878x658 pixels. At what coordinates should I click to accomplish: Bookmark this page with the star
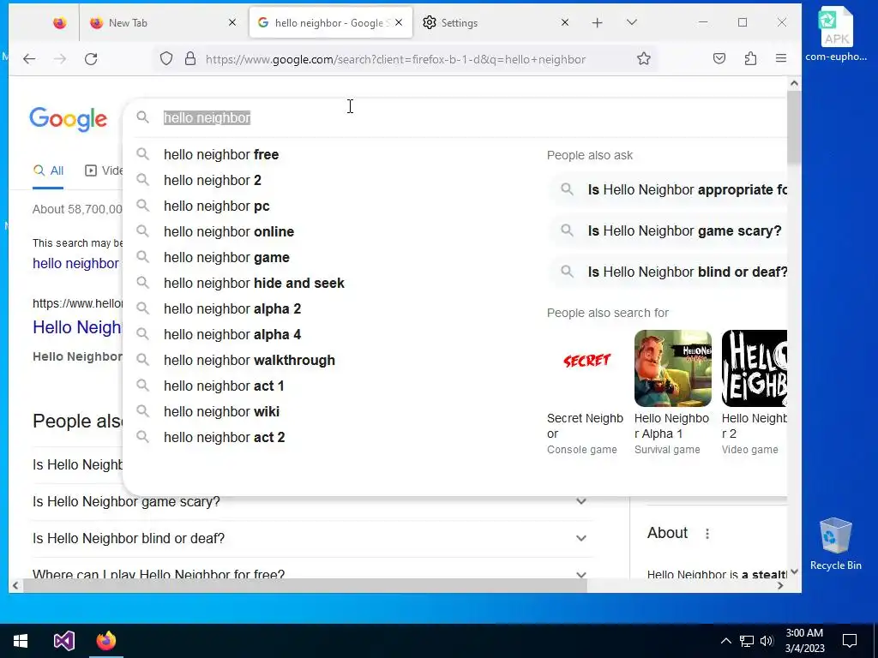coord(644,59)
